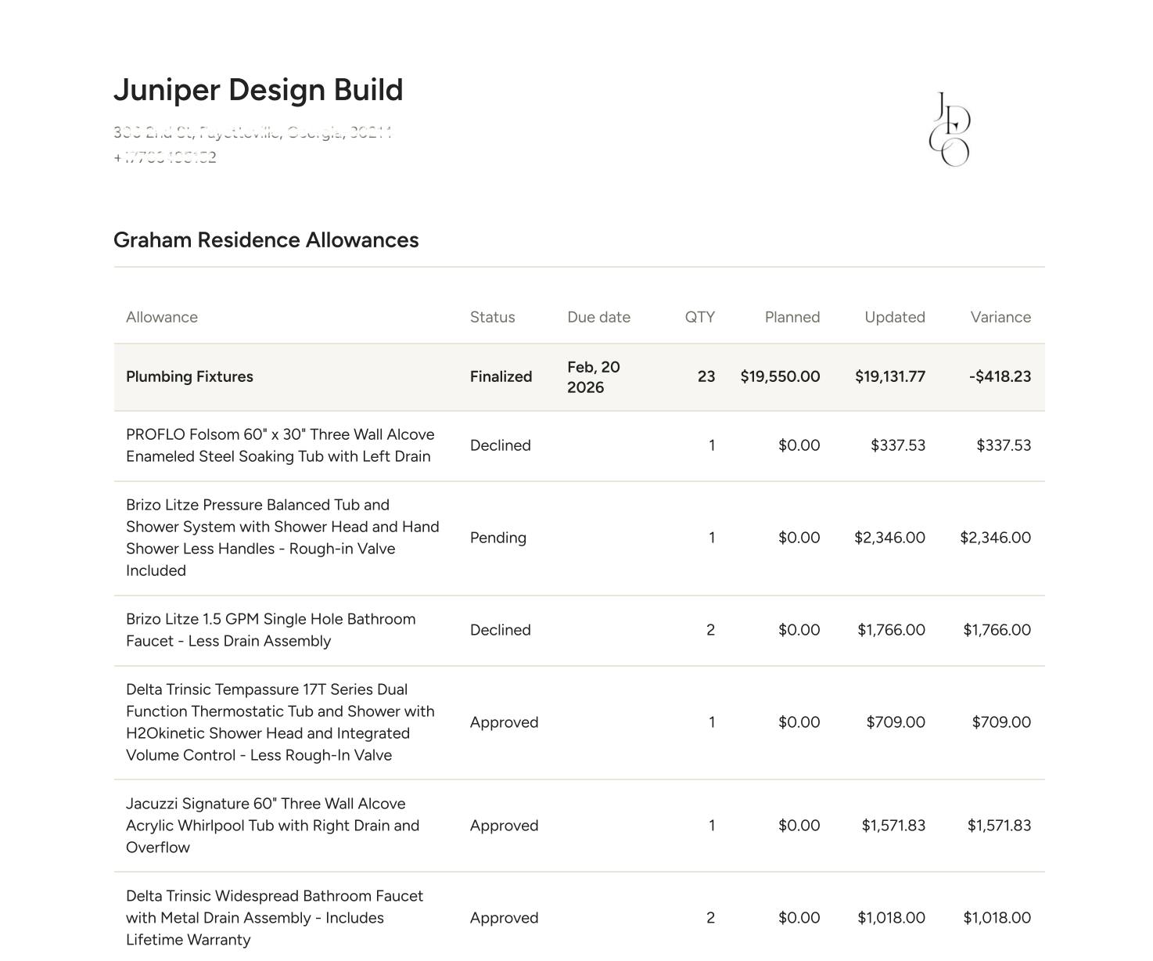This screenshot has height=961, width=1153.
Task: Open the Brizo Litze single hole faucet item
Action: point(271,630)
